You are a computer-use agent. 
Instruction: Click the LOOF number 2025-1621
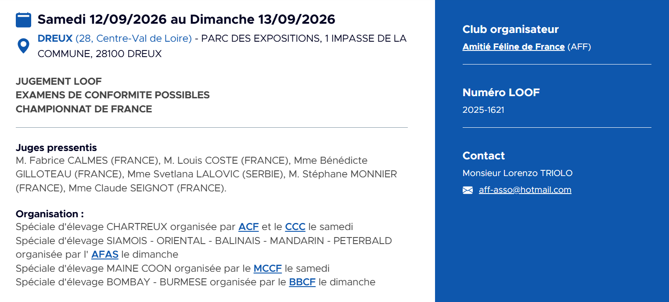coord(483,110)
